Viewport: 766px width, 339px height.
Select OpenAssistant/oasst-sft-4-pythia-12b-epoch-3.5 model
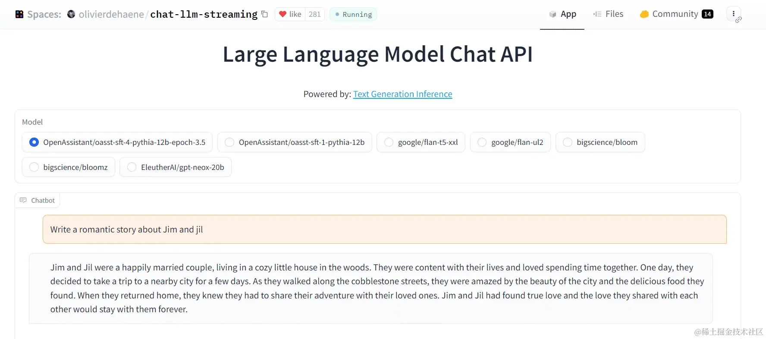pyautogui.click(x=117, y=142)
